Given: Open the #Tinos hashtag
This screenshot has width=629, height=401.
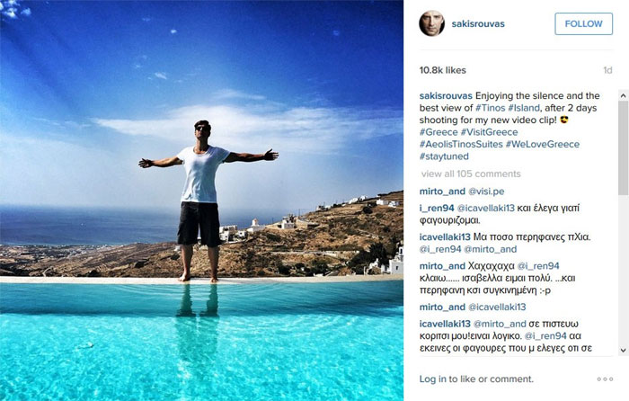Looking at the screenshot, I should click(x=491, y=108).
